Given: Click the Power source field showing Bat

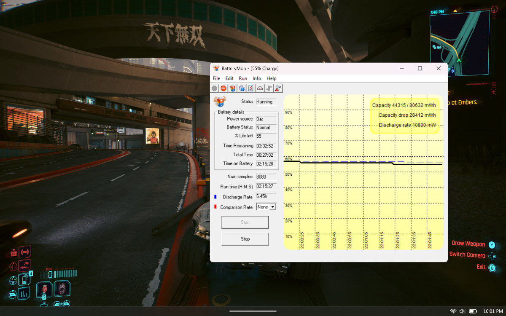Looking at the screenshot, I should click(x=266, y=119).
